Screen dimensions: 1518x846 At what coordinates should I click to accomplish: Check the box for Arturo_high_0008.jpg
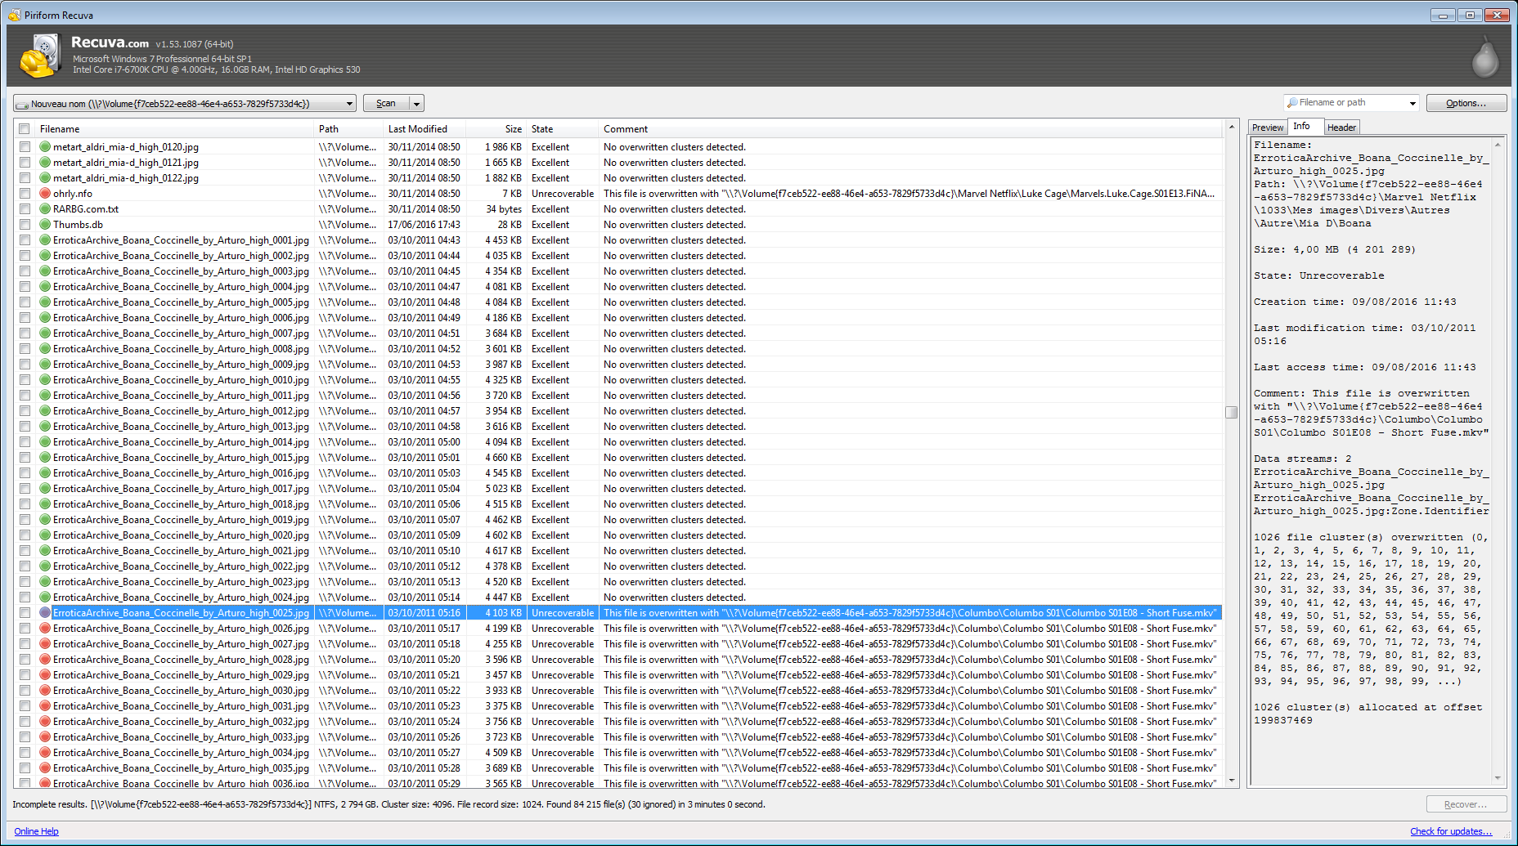pos(25,349)
